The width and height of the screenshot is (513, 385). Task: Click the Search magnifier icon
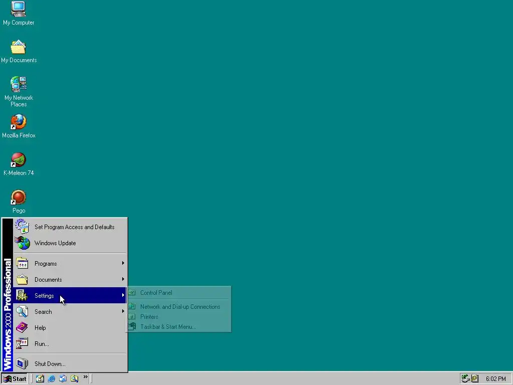(22, 311)
